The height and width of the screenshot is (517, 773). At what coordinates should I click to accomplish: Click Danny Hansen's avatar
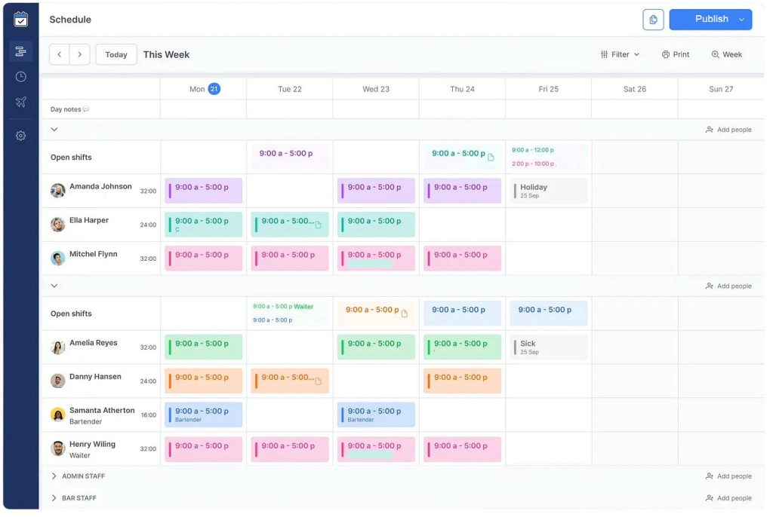pos(57,381)
